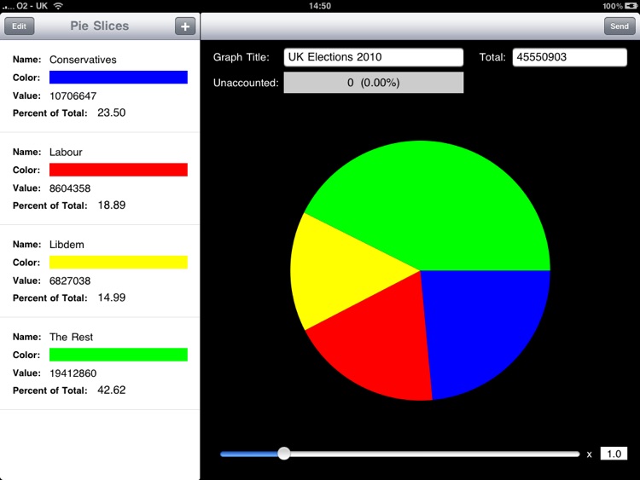Image resolution: width=640 pixels, height=480 pixels.
Task: Click the zoom factor box showing 1.0
Action: coord(614,454)
